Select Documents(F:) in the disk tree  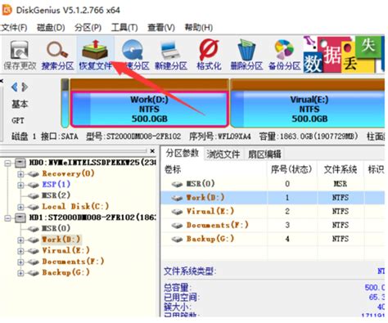[x=73, y=262]
